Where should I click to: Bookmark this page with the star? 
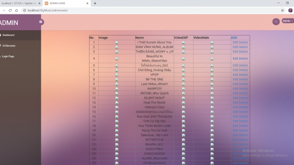[x=283, y=11]
